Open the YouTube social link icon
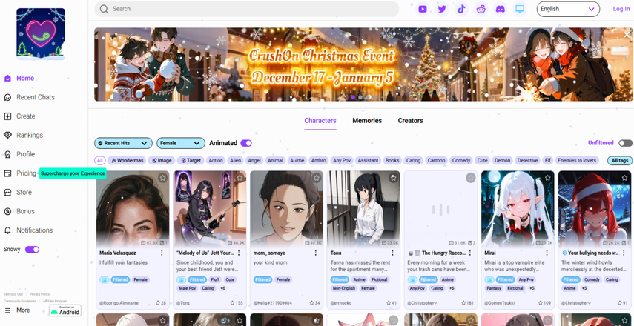This screenshot has height=326, width=634. tap(423, 9)
